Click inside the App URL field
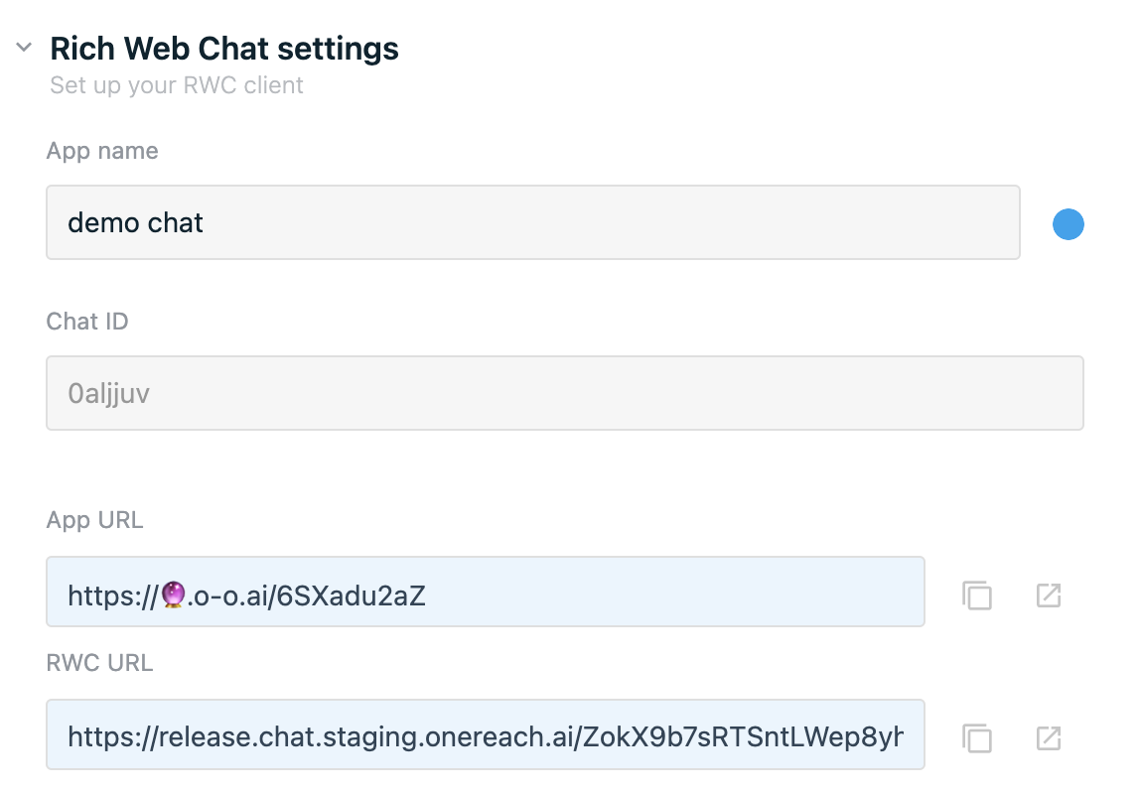 486,592
